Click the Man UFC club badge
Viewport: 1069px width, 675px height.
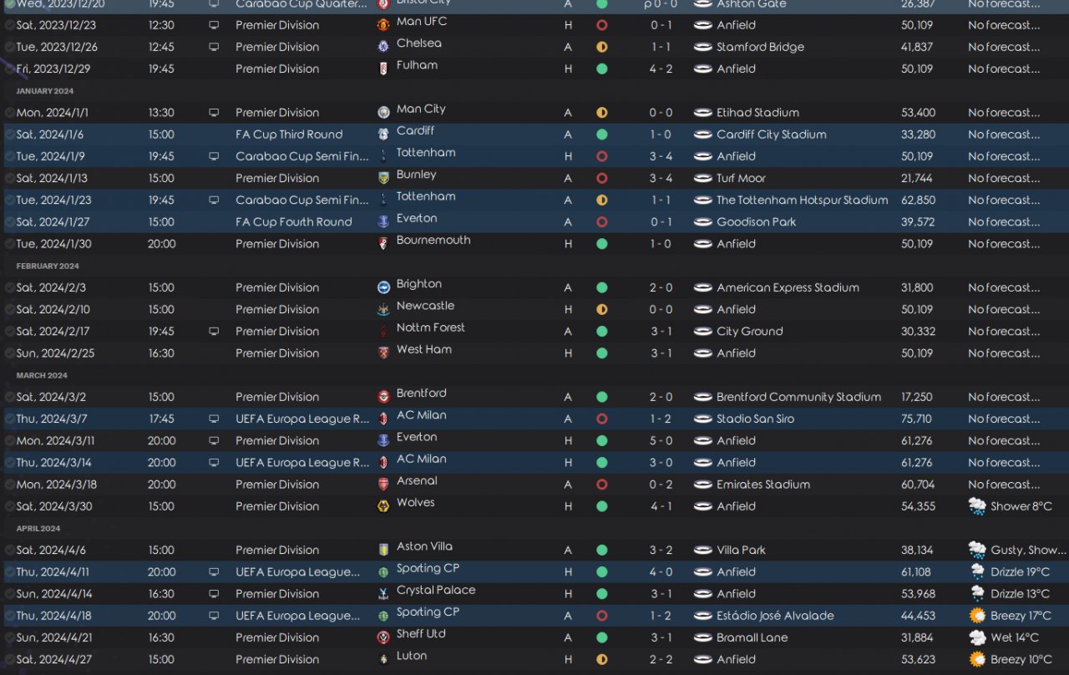point(383,25)
